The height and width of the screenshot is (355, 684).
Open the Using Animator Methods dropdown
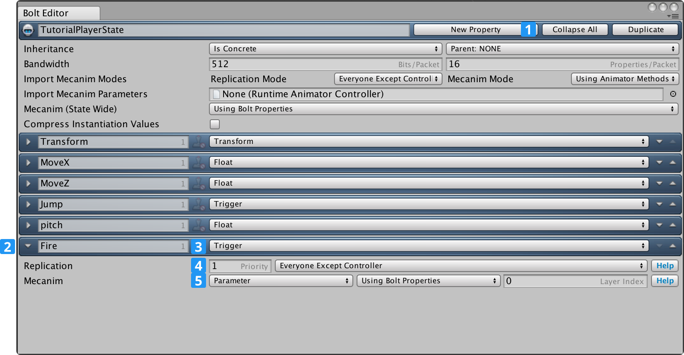625,79
